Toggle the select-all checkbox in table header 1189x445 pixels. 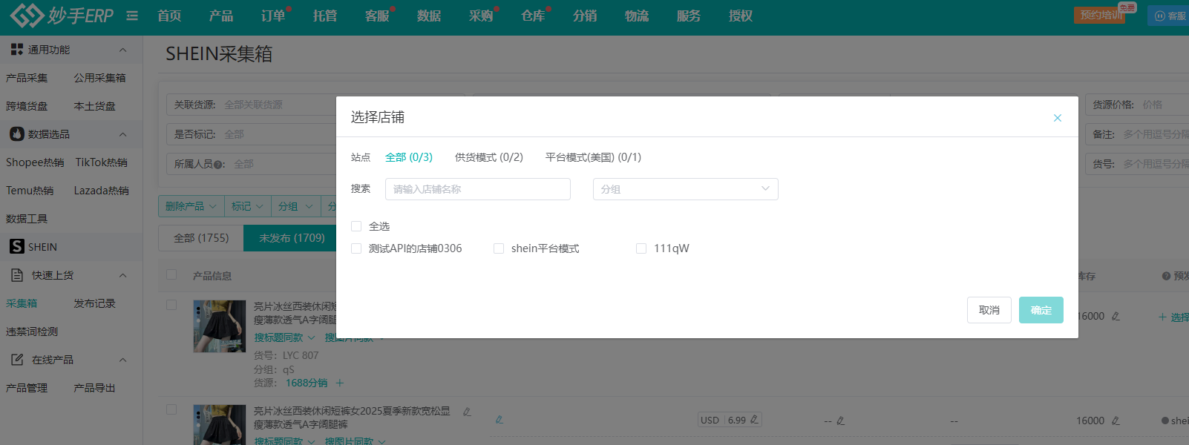pyautogui.click(x=171, y=274)
